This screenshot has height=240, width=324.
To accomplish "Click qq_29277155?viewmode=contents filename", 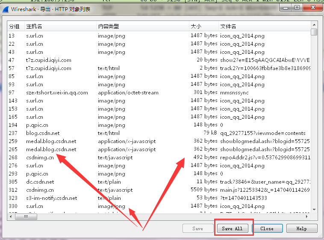I will click(263, 133).
